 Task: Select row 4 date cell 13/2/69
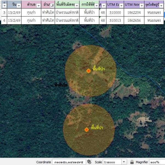tap(14, 20)
